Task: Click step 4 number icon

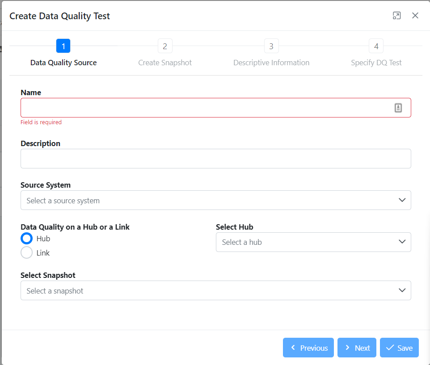Action: point(376,46)
